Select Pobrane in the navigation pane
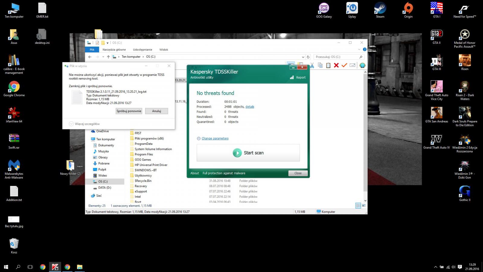Viewport: 483px width, 272px height. (104, 164)
